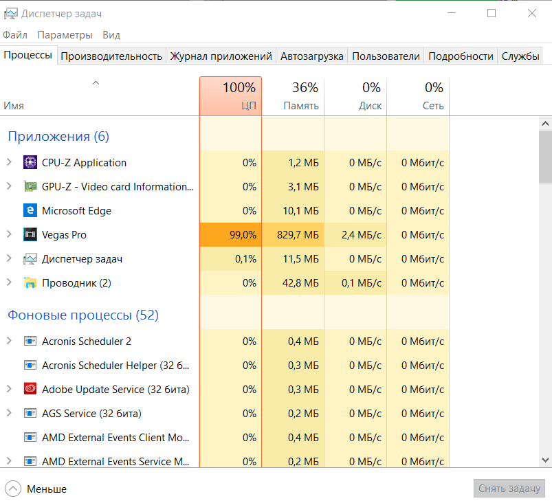552x503 pixels.
Task: Open the Параметры menu
Action: (65, 35)
